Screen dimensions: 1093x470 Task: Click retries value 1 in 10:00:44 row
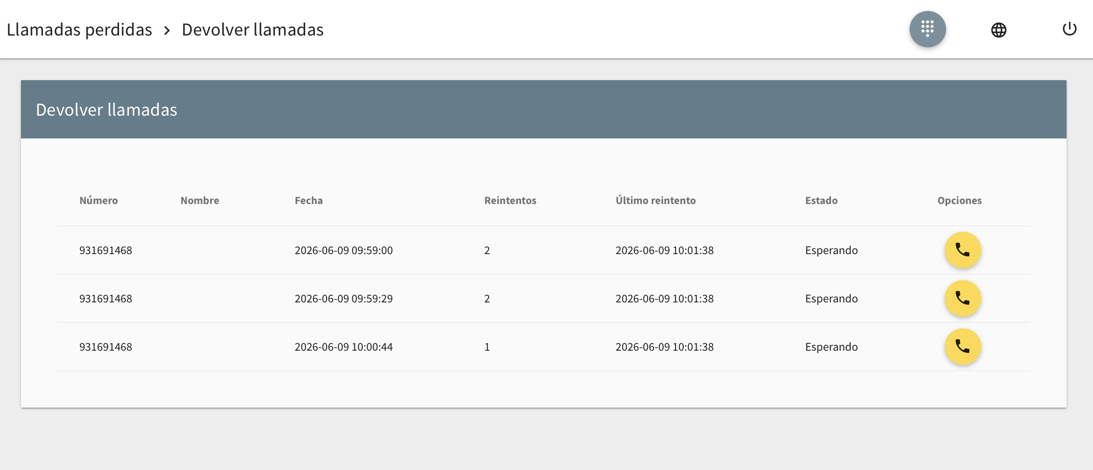pyautogui.click(x=487, y=347)
